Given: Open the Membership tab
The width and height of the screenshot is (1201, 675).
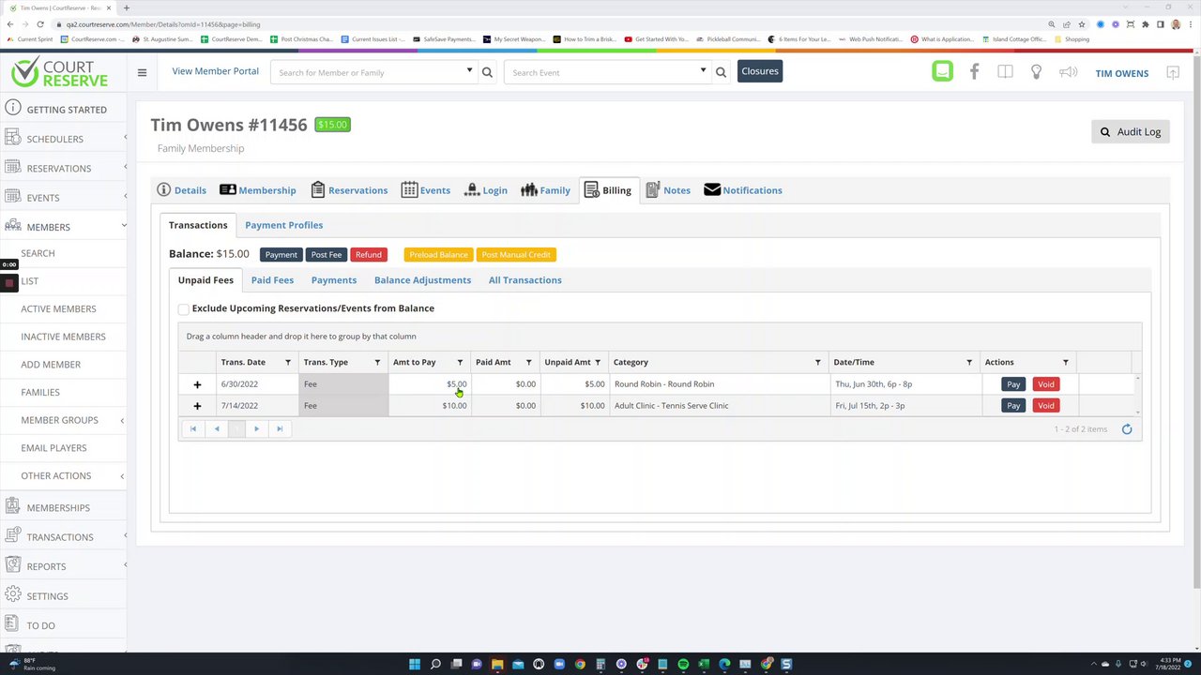Looking at the screenshot, I should (x=258, y=190).
